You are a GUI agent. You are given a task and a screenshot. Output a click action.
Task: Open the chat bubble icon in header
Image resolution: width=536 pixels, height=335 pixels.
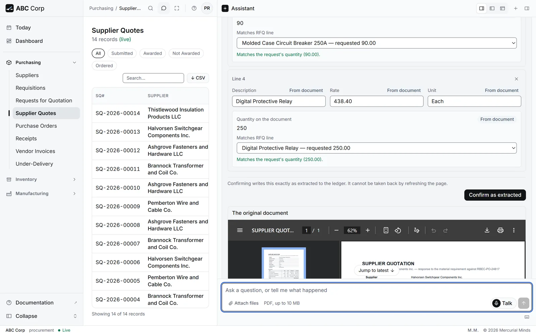pyautogui.click(x=164, y=8)
